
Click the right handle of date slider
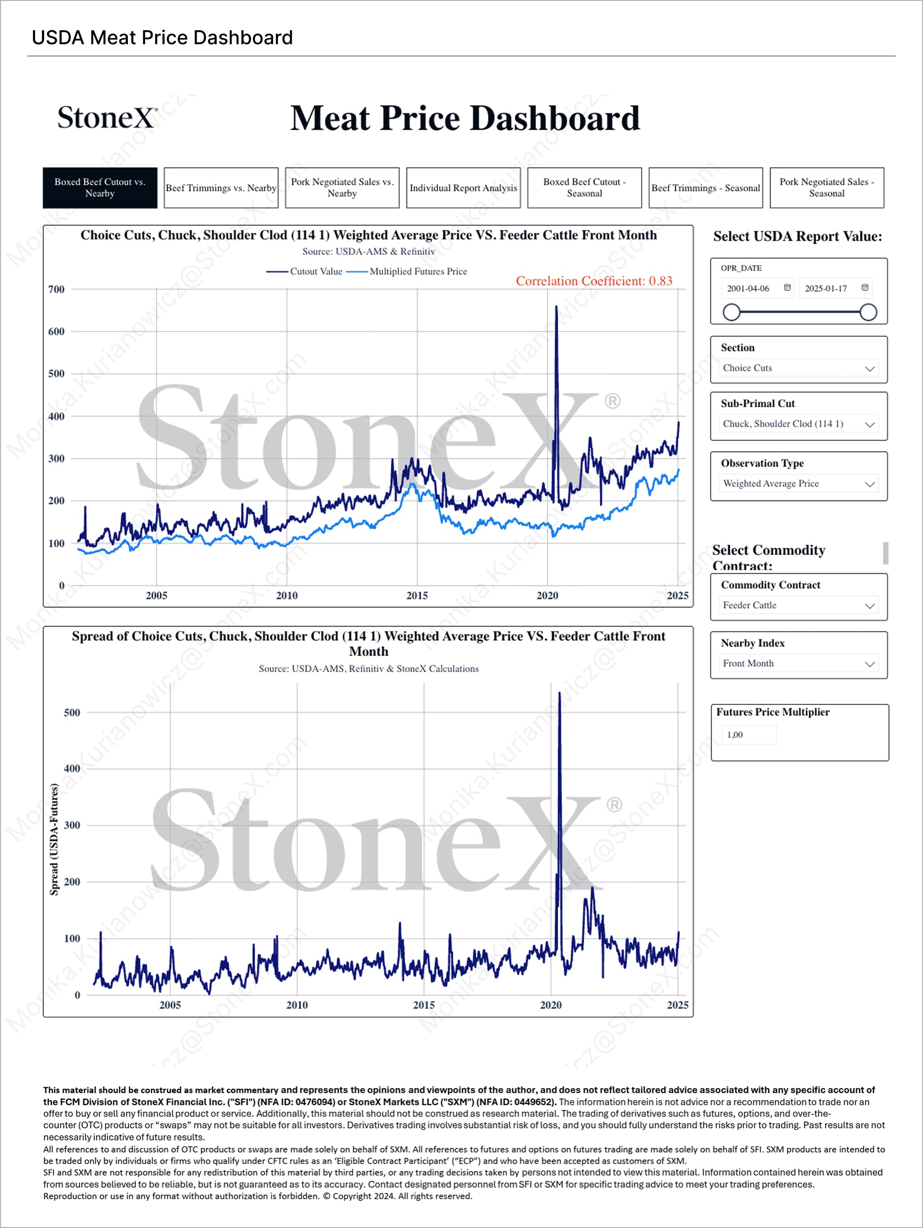868,312
